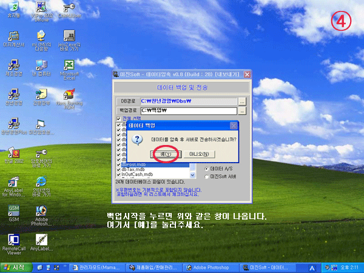This screenshot has height=273, width=364.
Task: Uncheck the dbTax.mdb checkbox
Action: (x=118, y=170)
